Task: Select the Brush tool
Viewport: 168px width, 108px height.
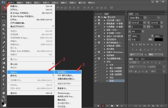Action: (4, 46)
